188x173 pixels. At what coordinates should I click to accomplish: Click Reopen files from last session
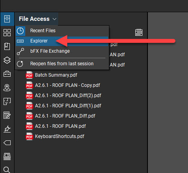62,64
